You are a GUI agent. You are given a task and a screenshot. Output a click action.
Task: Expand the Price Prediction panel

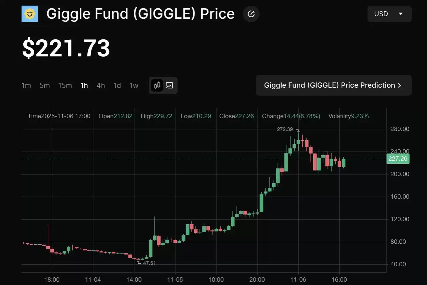[x=334, y=85]
